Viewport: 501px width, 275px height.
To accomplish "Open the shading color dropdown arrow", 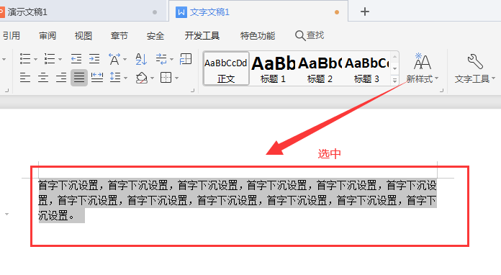I will (x=152, y=78).
